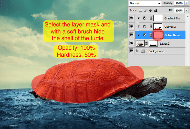Toggle Lock all padlock icon

[156, 11]
